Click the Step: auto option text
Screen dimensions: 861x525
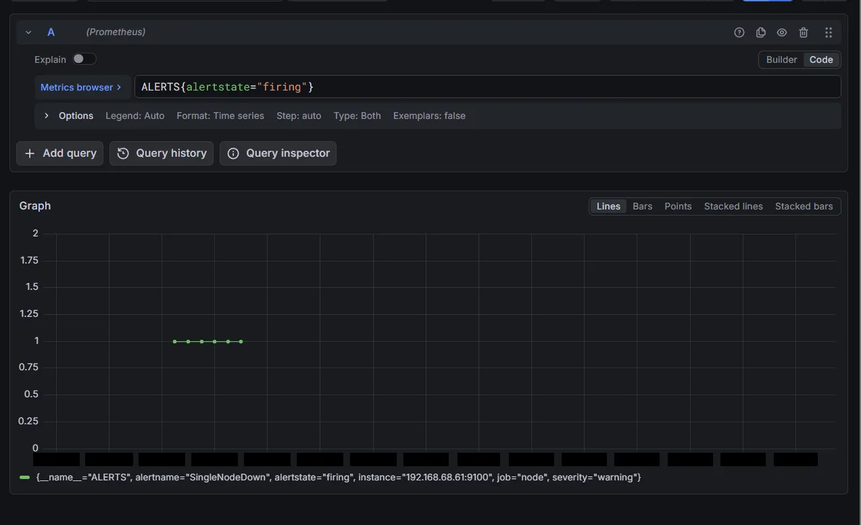[x=299, y=116]
